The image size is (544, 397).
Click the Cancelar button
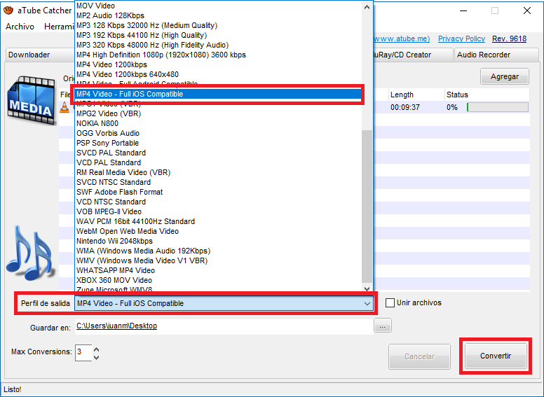(419, 356)
